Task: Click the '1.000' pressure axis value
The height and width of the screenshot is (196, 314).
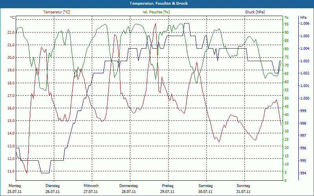Action: [x=305, y=98]
